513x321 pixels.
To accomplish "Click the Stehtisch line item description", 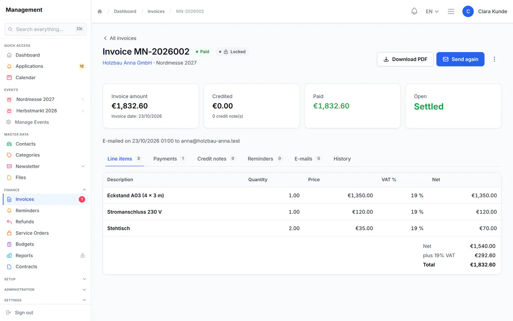I will point(118,229).
